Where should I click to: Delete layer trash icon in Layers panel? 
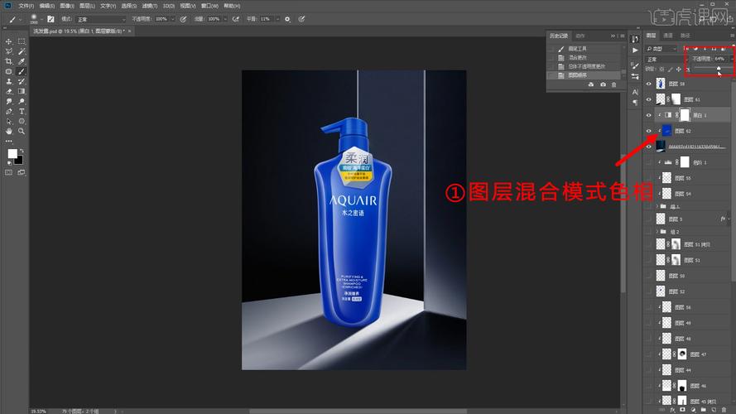pos(724,410)
